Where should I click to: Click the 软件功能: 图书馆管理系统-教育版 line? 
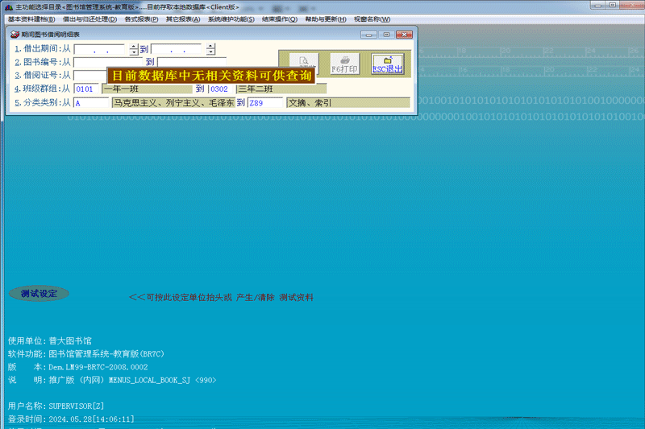coord(86,354)
